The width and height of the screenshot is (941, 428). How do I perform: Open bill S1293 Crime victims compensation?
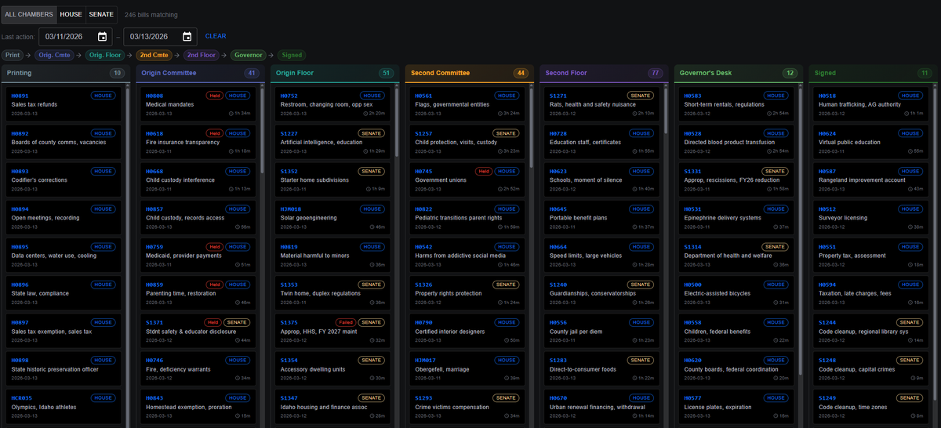click(468, 405)
